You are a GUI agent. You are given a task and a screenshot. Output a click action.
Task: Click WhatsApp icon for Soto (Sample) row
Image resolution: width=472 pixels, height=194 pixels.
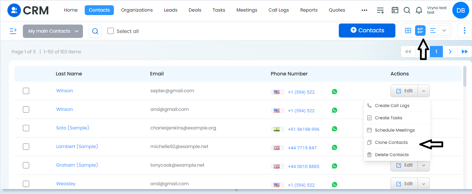pyautogui.click(x=335, y=129)
